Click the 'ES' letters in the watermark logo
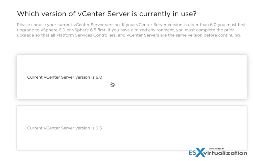 (x=193, y=153)
